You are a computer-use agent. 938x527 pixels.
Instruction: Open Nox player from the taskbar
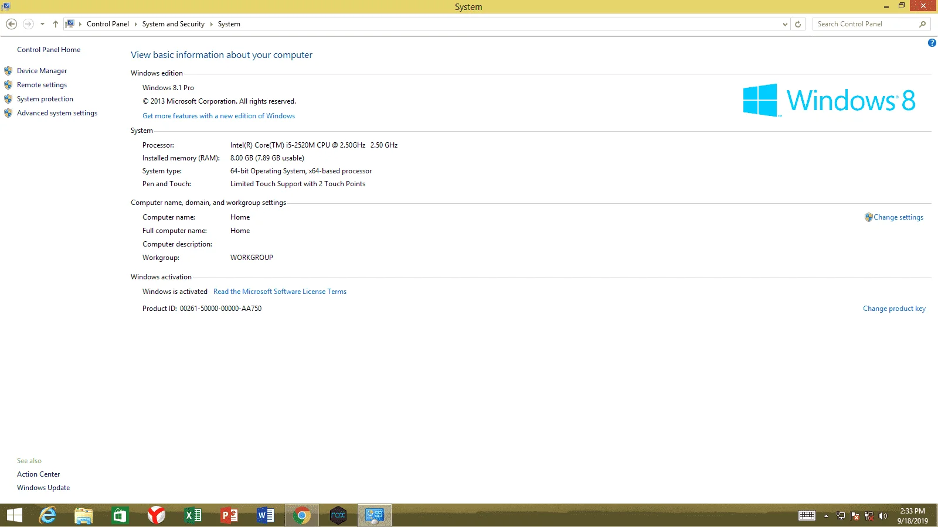pyautogui.click(x=338, y=515)
